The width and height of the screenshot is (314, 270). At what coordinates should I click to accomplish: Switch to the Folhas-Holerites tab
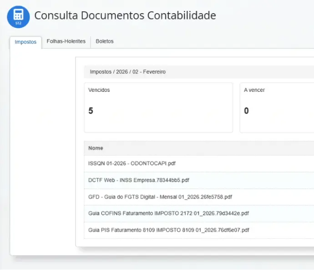coord(66,41)
